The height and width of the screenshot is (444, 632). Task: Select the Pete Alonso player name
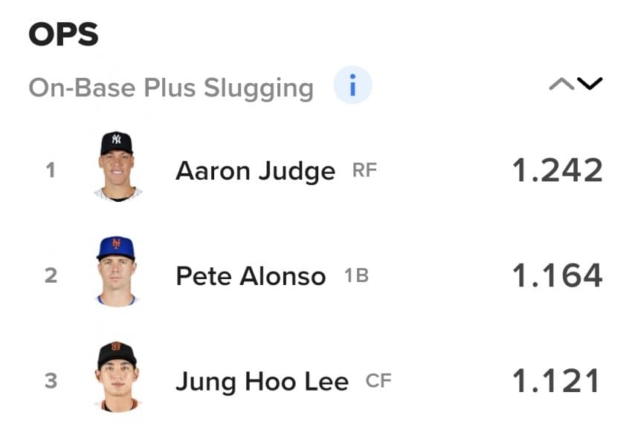[x=251, y=277]
